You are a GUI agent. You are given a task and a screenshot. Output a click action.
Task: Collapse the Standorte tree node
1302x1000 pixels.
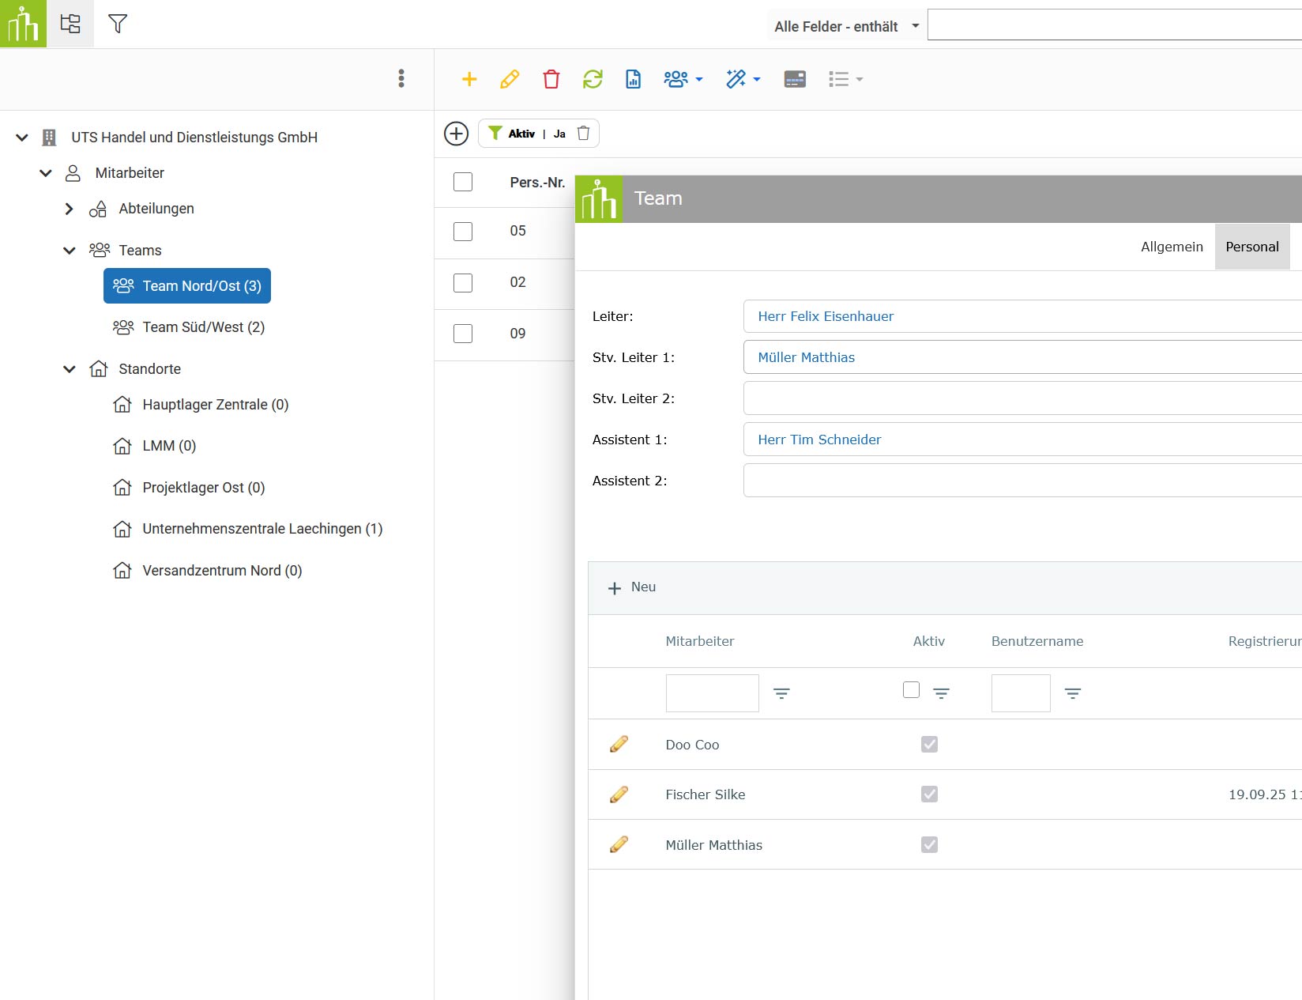[x=70, y=369]
